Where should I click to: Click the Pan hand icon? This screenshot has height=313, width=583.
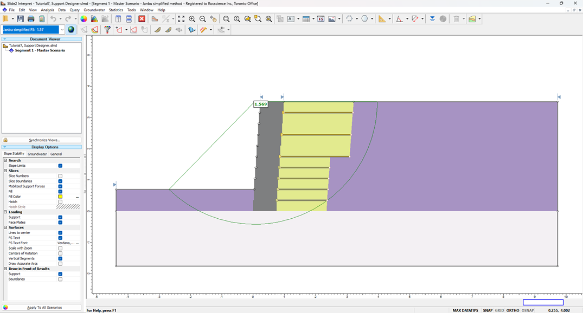213,19
